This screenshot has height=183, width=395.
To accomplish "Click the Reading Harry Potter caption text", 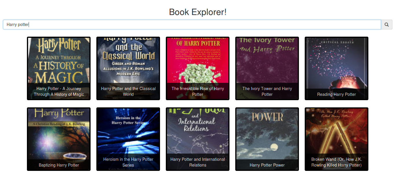I will click(337, 94).
